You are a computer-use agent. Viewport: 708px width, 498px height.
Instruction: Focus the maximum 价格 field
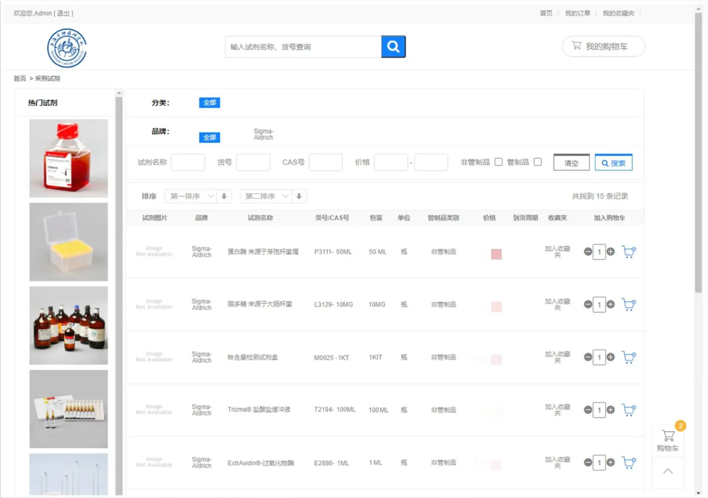[431, 162]
